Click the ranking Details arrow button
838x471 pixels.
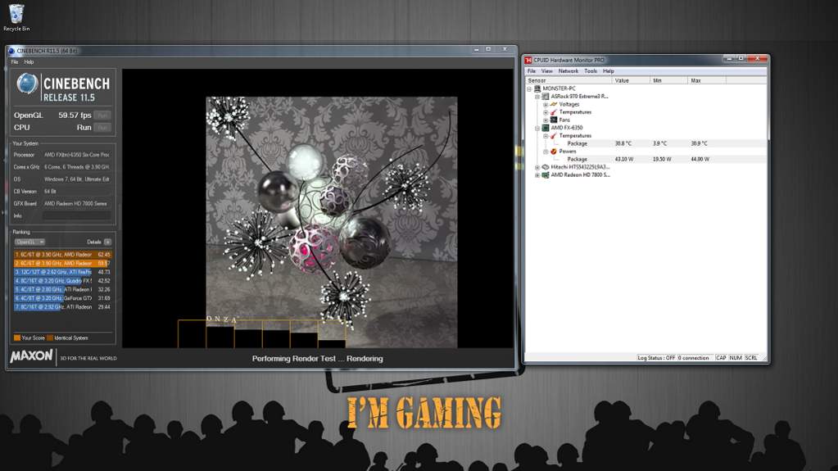click(x=108, y=242)
